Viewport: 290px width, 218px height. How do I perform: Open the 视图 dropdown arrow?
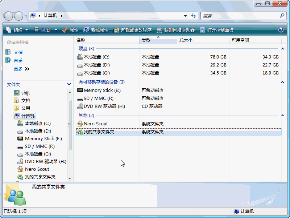point(56,30)
